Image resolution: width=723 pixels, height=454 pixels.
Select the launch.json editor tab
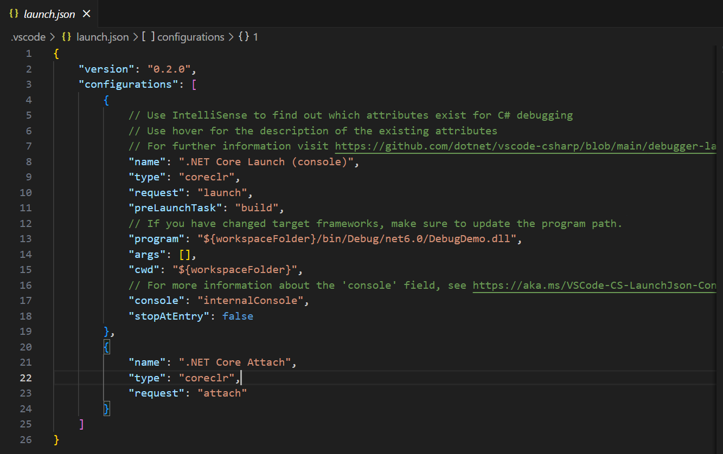(49, 14)
